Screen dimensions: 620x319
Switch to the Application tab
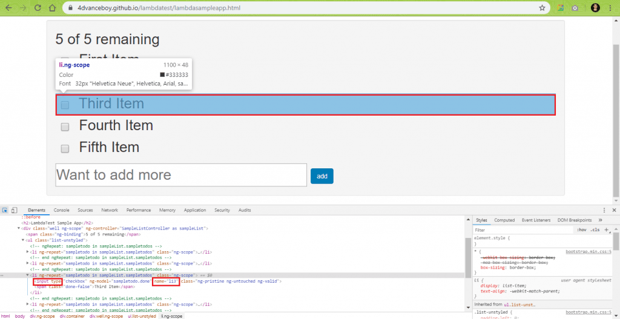point(195,210)
